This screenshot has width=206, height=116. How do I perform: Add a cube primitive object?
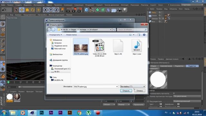(87, 10)
